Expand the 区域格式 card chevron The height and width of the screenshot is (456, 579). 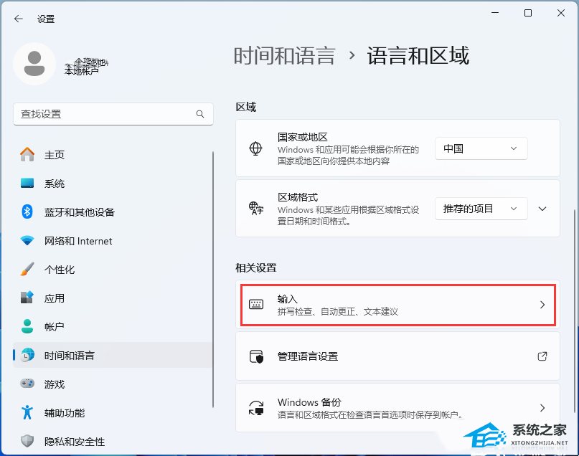pos(542,209)
